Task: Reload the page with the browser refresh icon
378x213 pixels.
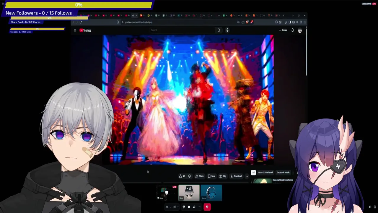Action: tap(81, 22)
